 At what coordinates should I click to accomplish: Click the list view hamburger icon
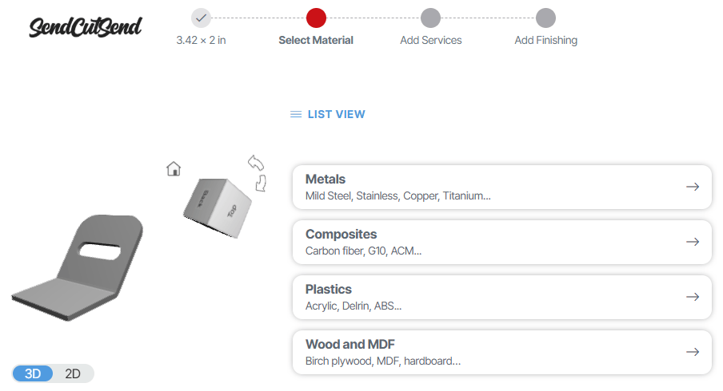coord(296,114)
